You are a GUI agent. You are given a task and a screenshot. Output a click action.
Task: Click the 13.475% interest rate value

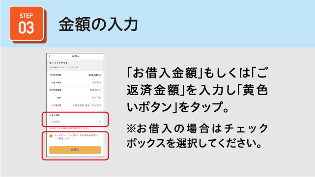[x=96, y=98]
